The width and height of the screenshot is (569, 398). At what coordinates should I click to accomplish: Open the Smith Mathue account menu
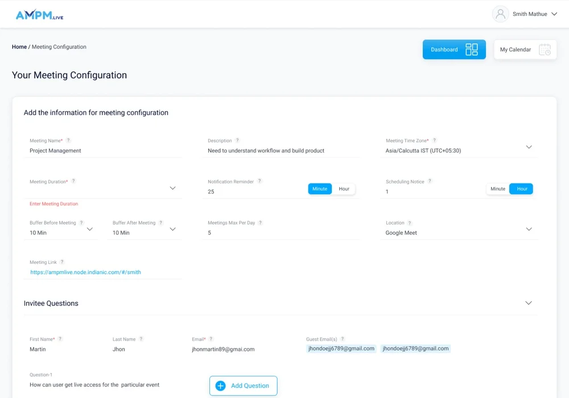point(530,14)
